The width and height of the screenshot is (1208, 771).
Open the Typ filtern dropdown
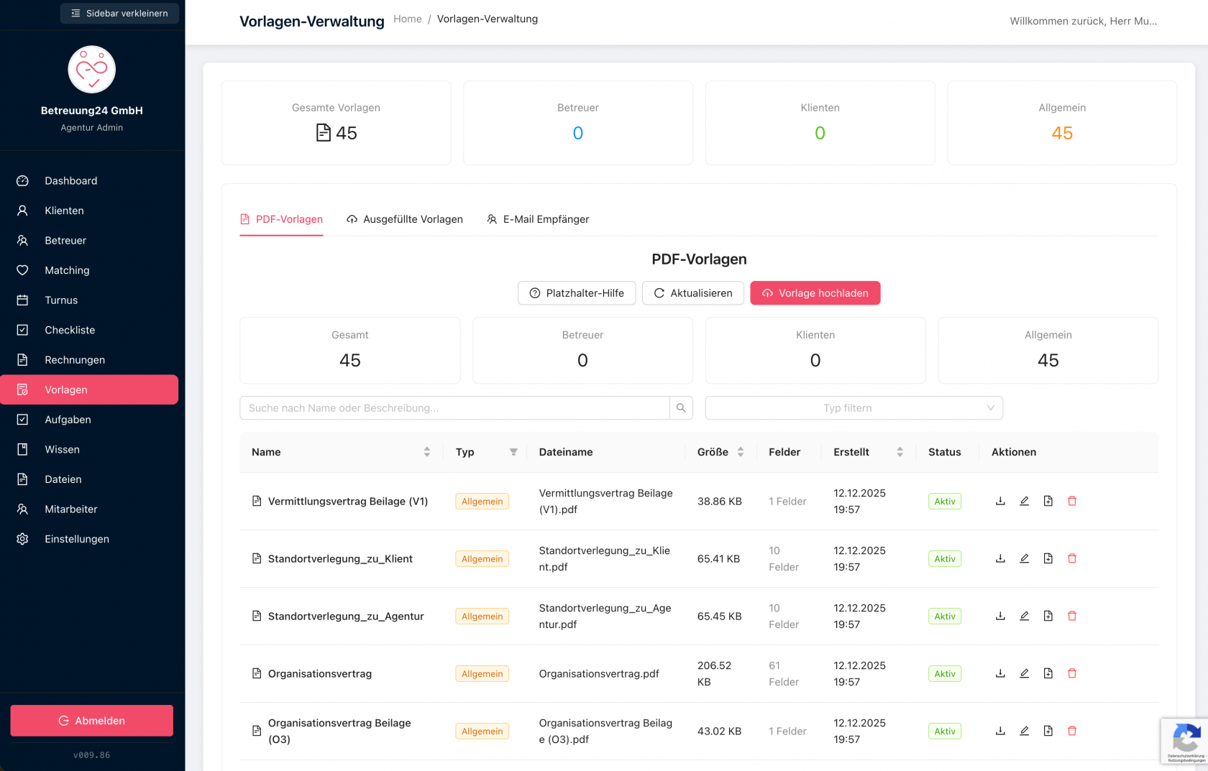click(854, 408)
